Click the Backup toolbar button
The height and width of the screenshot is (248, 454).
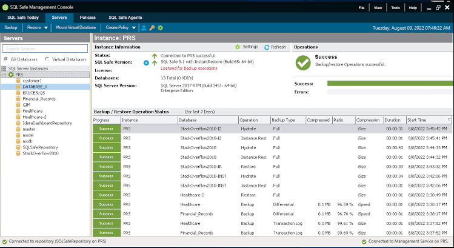pyautogui.click(x=11, y=27)
